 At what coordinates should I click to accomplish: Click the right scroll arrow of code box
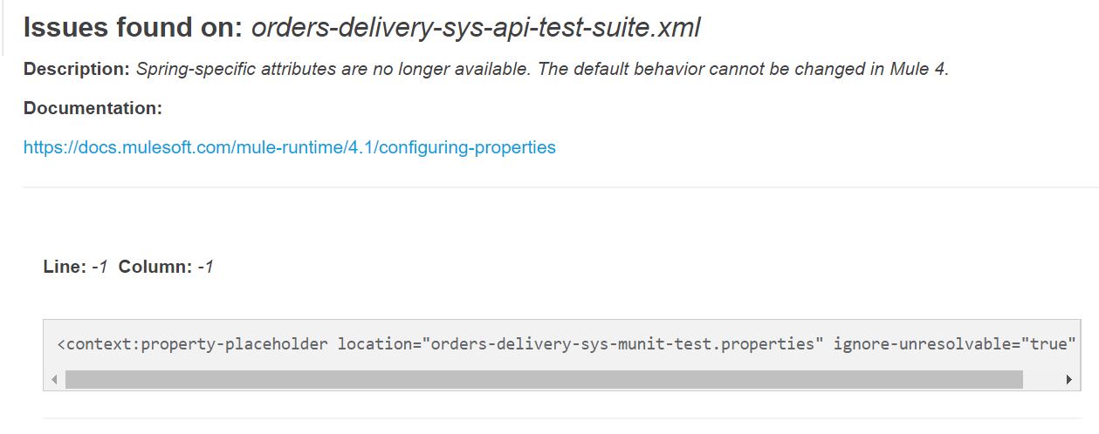coord(1068,380)
